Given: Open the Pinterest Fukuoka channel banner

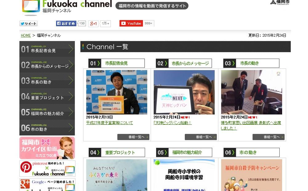Looking at the screenshot, I should [47, 169].
